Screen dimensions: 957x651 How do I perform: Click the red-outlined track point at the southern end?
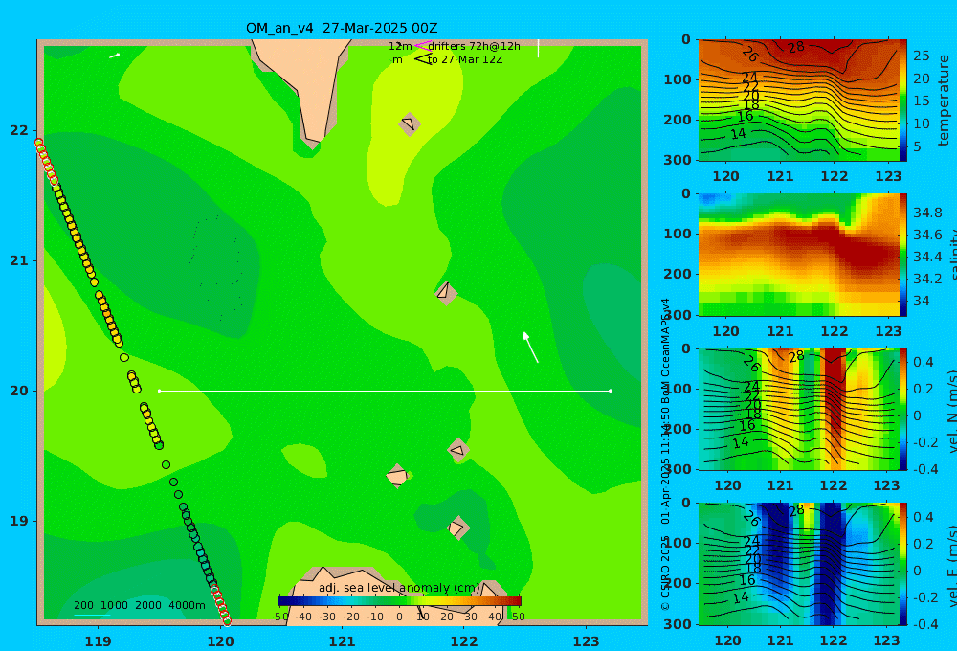click(227, 621)
